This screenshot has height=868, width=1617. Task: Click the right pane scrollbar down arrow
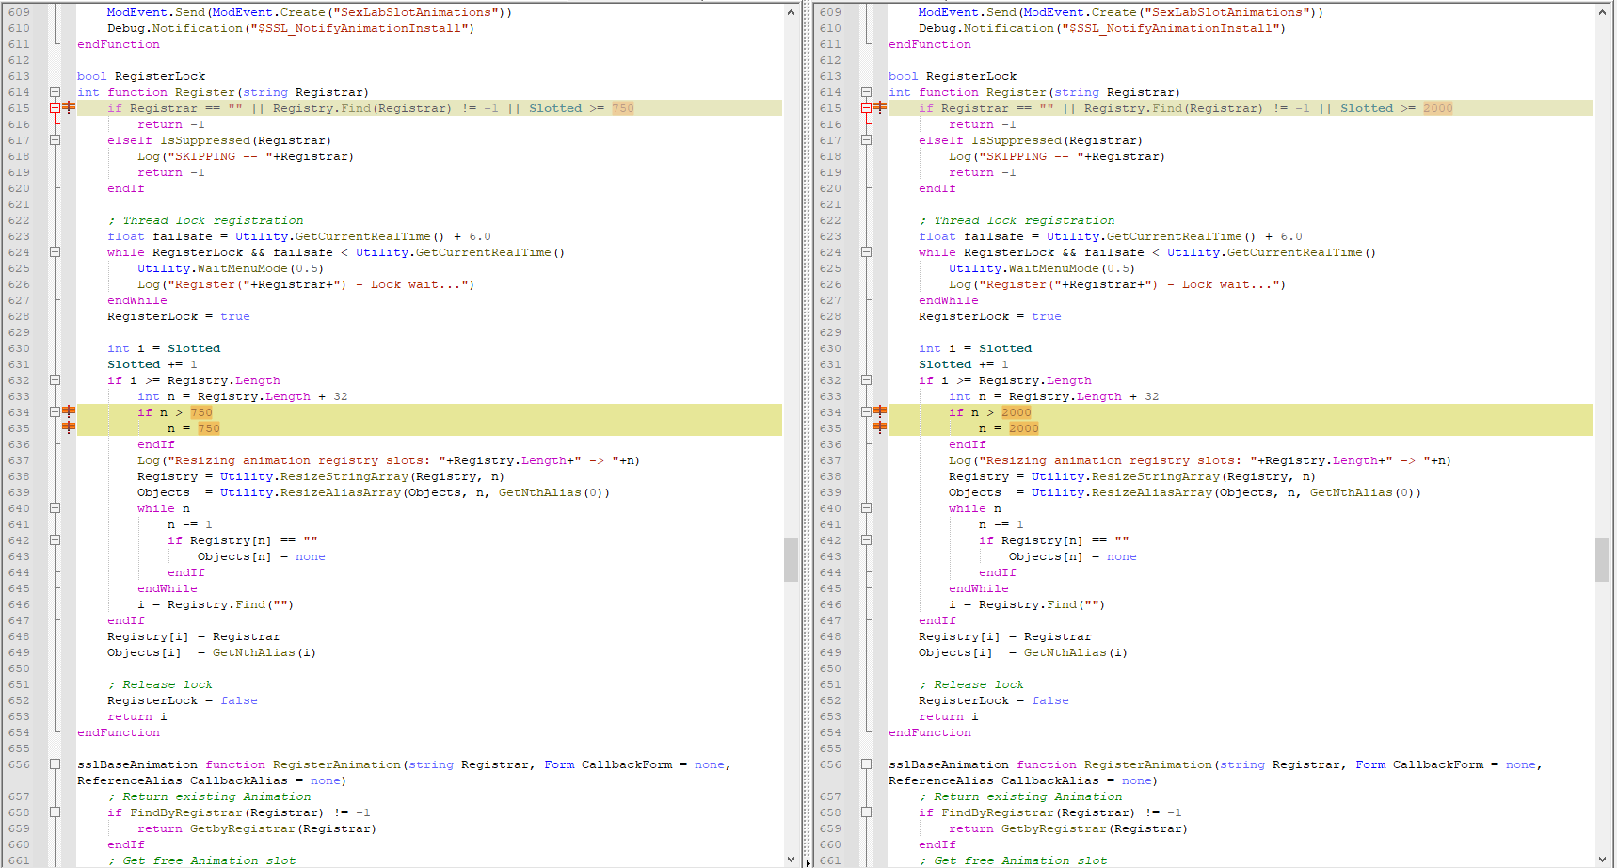coord(1602,859)
